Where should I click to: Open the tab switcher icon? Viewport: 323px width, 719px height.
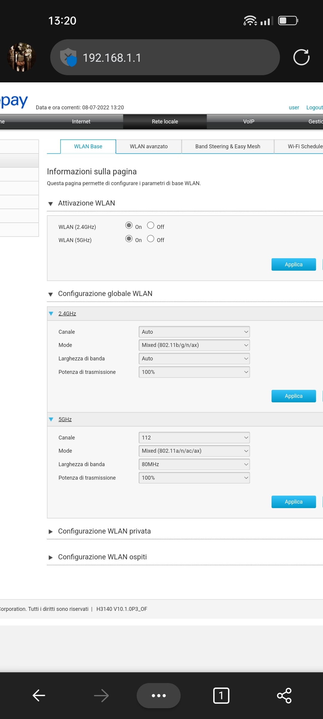pos(221,695)
